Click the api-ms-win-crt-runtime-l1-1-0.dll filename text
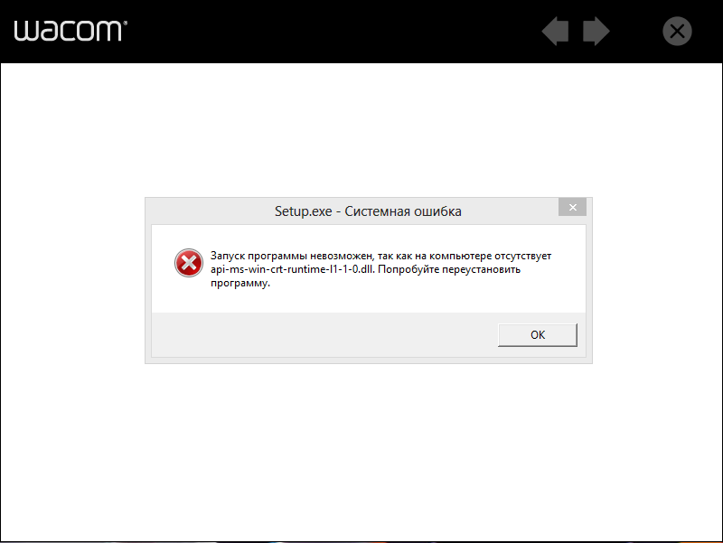The height and width of the screenshot is (543, 723). point(293,269)
